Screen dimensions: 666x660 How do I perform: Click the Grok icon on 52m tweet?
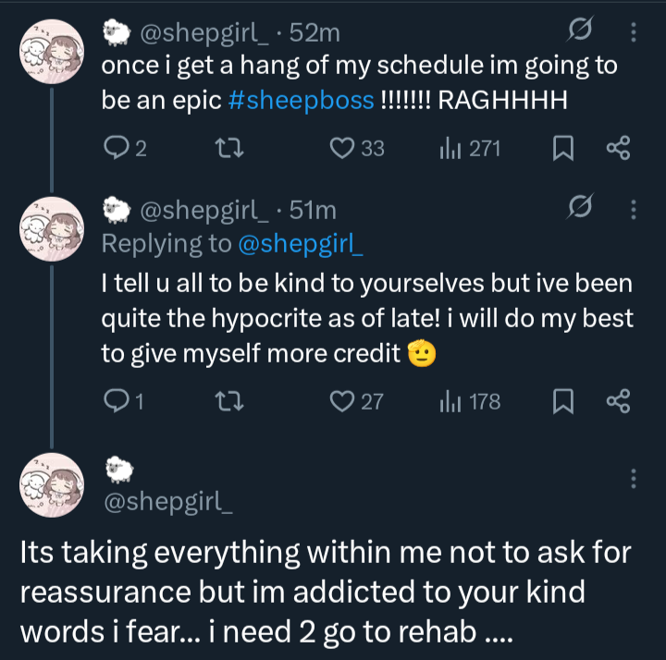tap(579, 33)
